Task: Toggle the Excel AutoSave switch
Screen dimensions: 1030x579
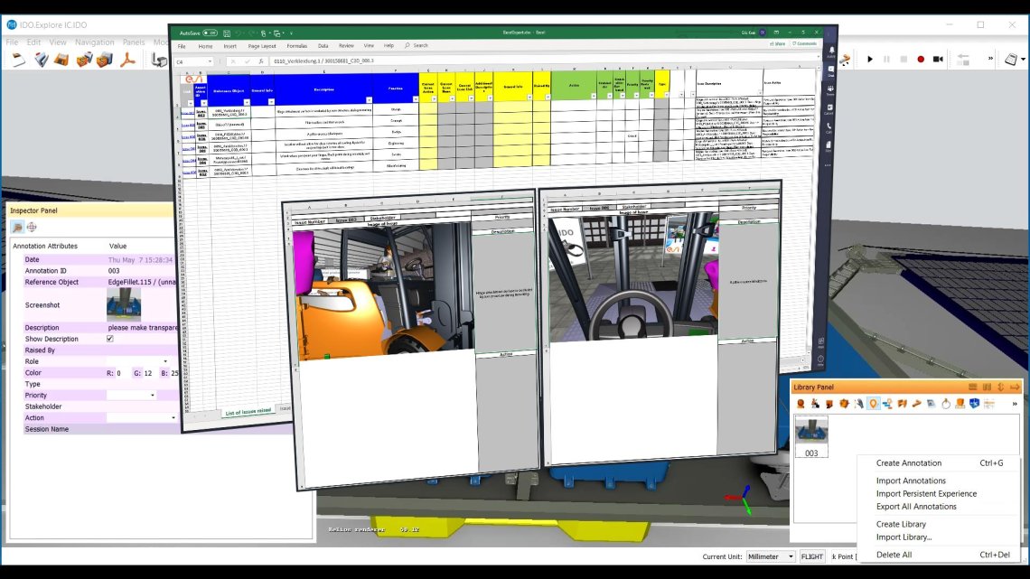Action: point(211,33)
